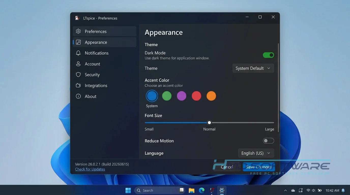Navigate to the Security section
This screenshot has height=195, width=350.
(105, 75)
